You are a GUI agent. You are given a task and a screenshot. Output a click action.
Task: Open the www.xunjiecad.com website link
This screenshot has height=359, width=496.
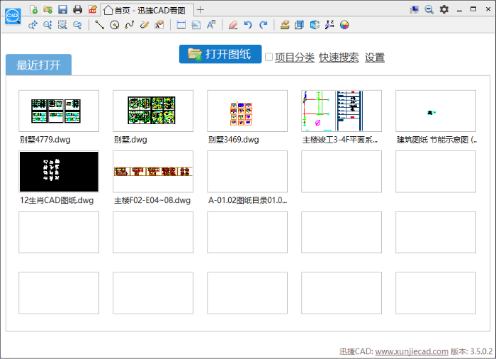412,351
